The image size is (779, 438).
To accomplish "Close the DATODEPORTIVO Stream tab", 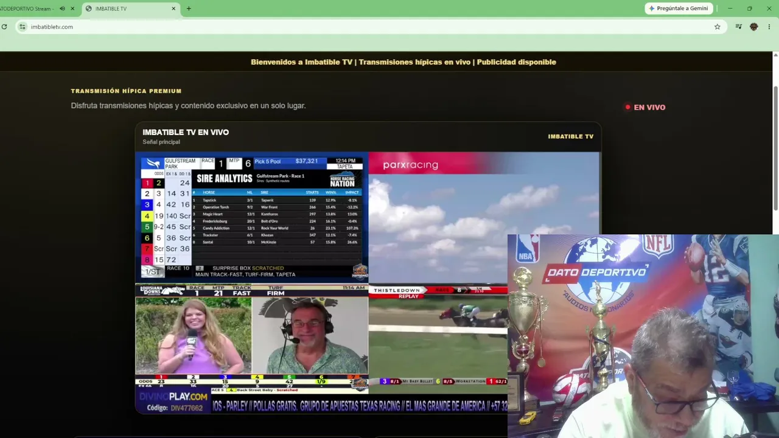I will (73, 9).
